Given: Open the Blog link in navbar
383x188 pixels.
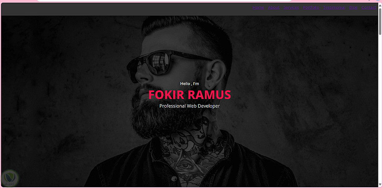Looking at the screenshot, I should point(354,8).
